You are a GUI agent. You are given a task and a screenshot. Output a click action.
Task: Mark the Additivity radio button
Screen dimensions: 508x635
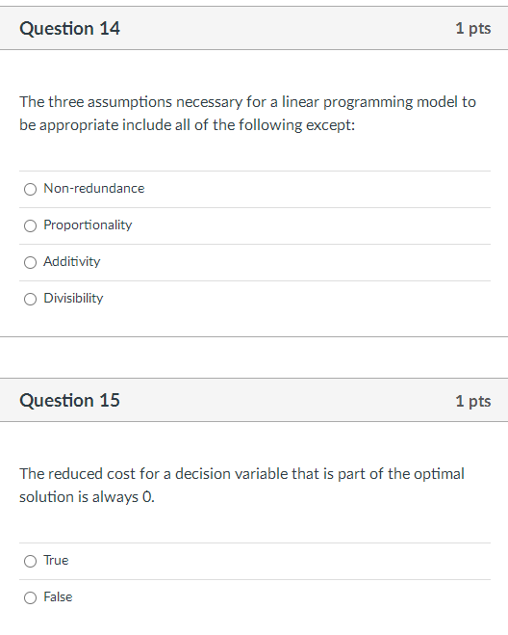[x=30, y=262]
